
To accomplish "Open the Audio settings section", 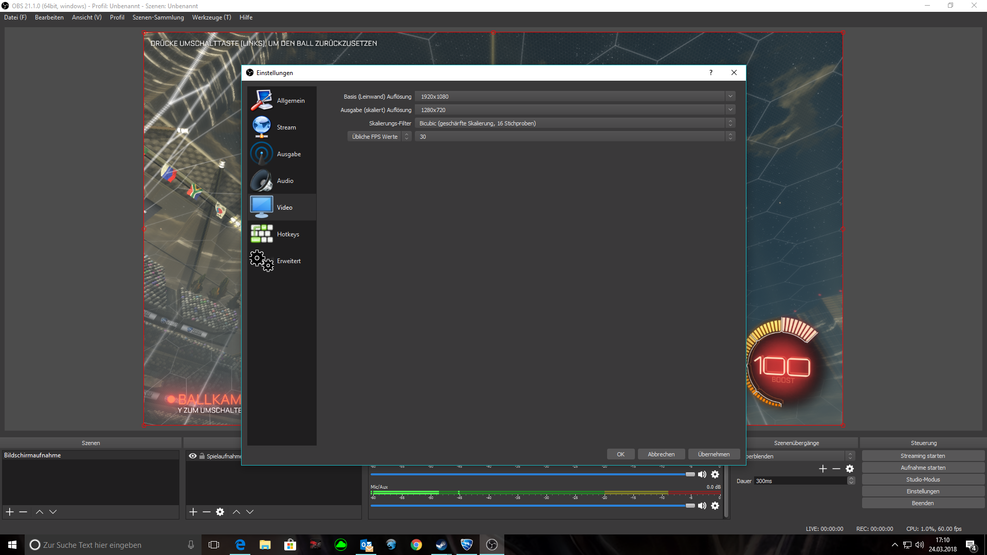I will (x=282, y=181).
